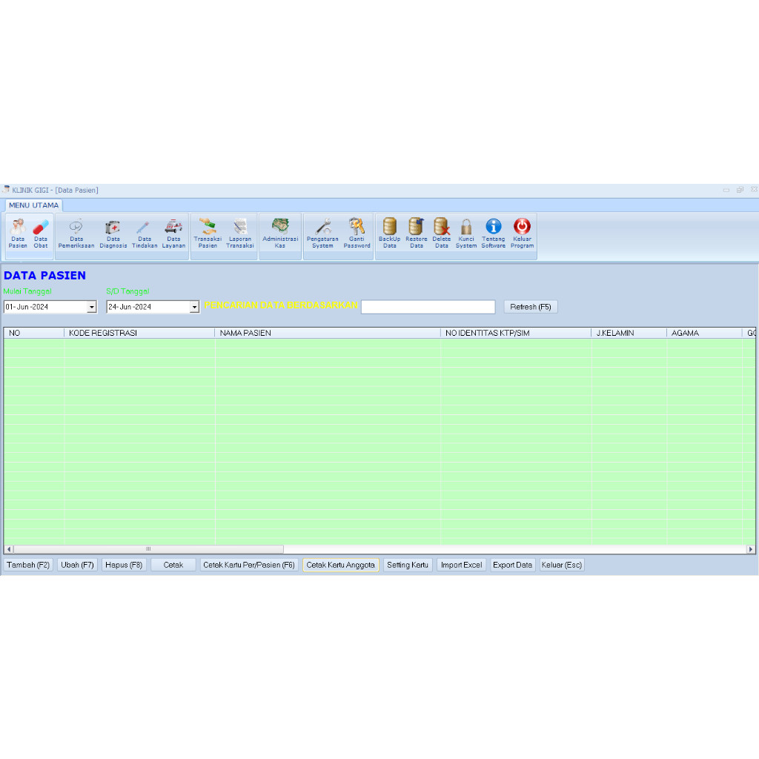This screenshot has height=759, width=759.
Task: Click the NAMA PASIEN column header
Action: click(x=327, y=334)
